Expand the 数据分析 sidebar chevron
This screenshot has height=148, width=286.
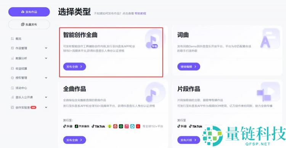(46, 58)
